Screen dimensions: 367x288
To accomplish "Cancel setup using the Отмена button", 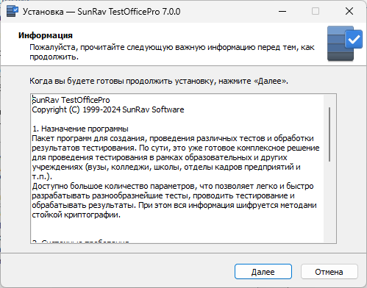I will (329, 272).
